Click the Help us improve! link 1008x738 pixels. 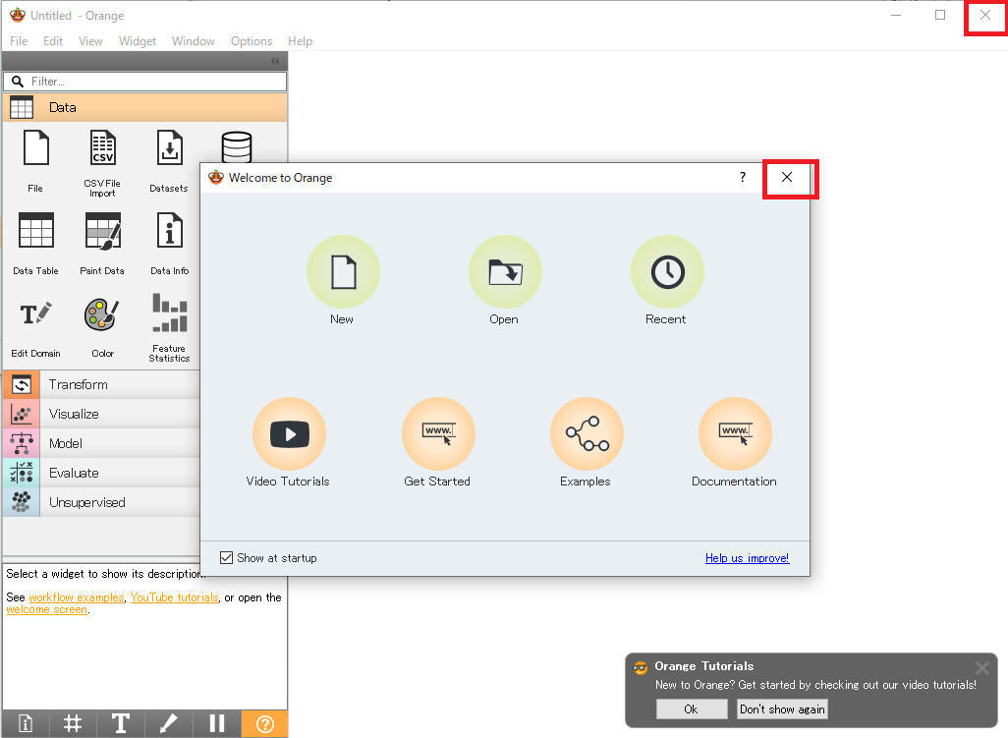[x=747, y=558]
